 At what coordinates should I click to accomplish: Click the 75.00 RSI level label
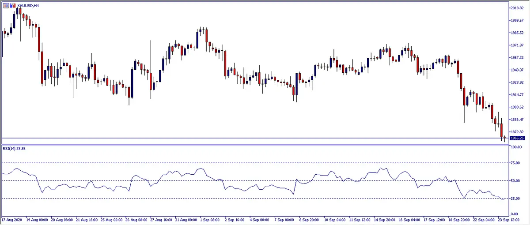pyautogui.click(x=515, y=163)
